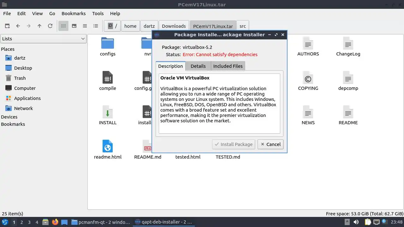Click the 'TESTED.md' file name
This screenshot has width=404, height=227.
[228, 157]
